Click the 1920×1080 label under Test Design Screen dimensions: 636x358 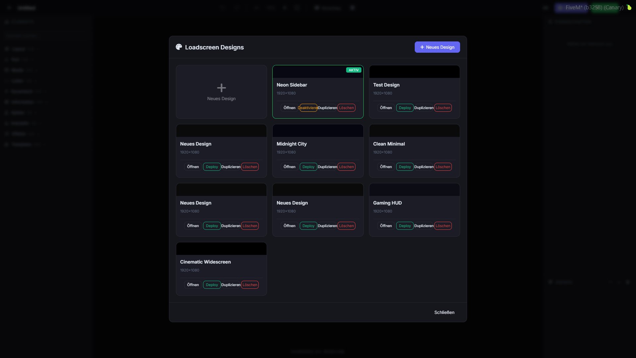[x=383, y=93]
